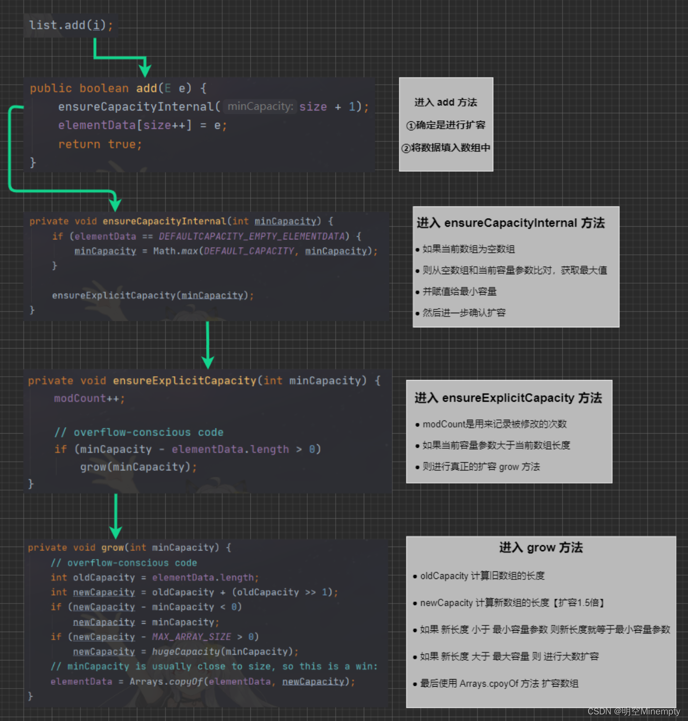
Task: Click the 'newCapacity = hugeCapacity(minCapacity);' line
Action: pyautogui.click(x=186, y=651)
